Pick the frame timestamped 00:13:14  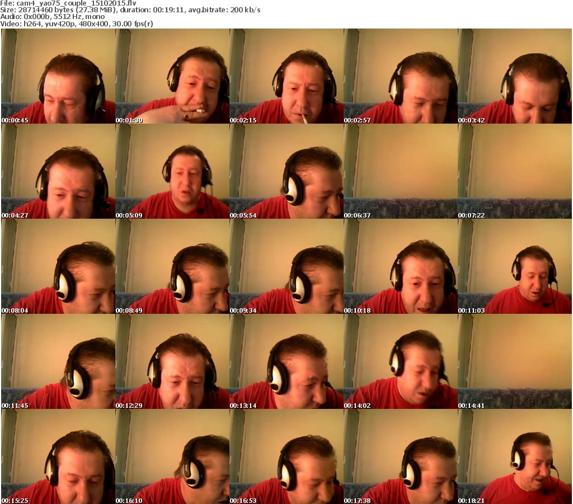click(x=286, y=361)
